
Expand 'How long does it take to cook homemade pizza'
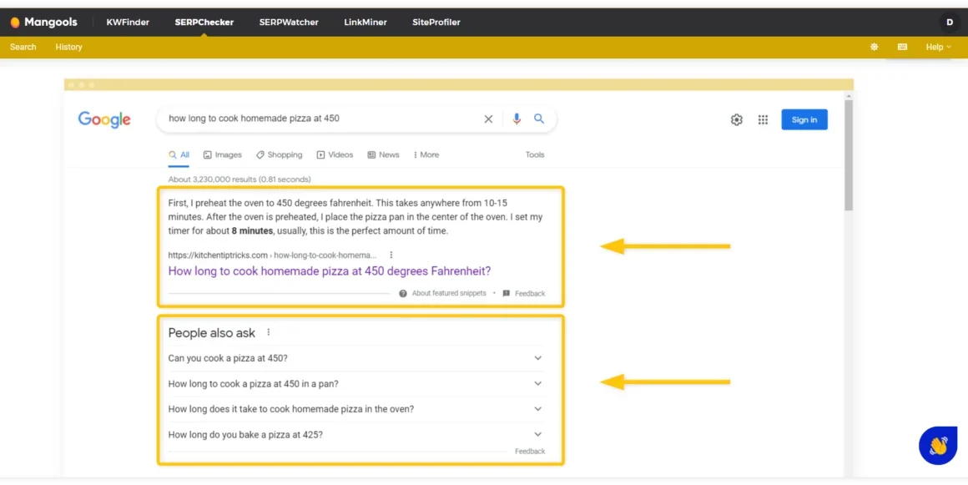(x=357, y=409)
